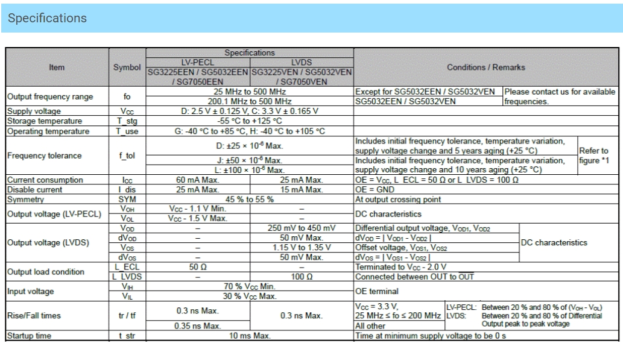Click the '25 MHz to 500 MHz' cell
The width and height of the screenshot is (623, 343).
point(250,91)
